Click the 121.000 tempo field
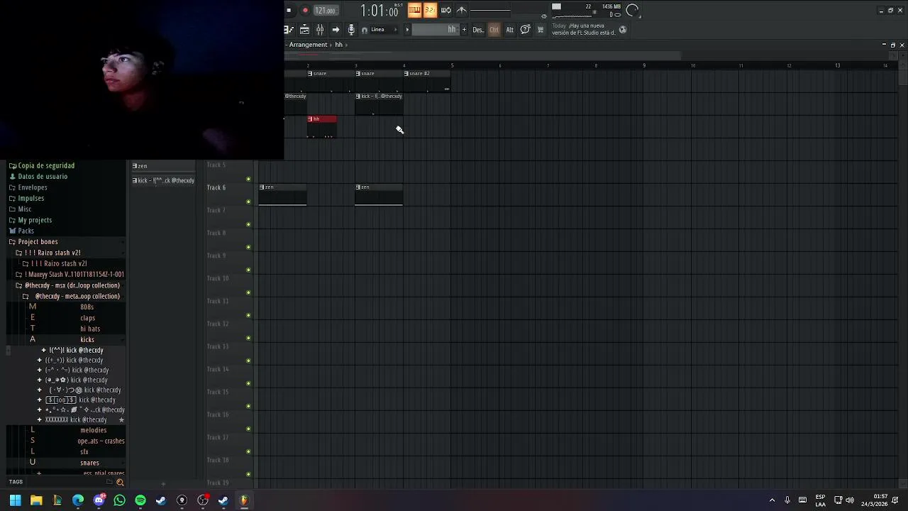908x511 pixels. pyautogui.click(x=325, y=10)
